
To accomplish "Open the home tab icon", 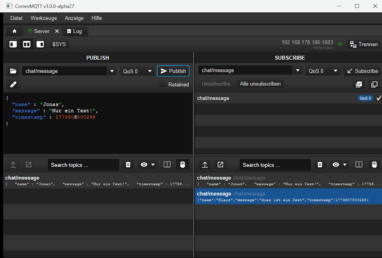I will [14, 31].
